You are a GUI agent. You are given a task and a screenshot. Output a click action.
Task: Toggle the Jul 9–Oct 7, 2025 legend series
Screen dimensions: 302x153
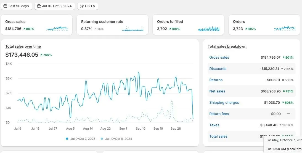(x=81, y=139)
